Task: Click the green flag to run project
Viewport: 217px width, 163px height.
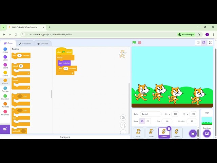Action: pyautogui.click(x=134, y=42)
